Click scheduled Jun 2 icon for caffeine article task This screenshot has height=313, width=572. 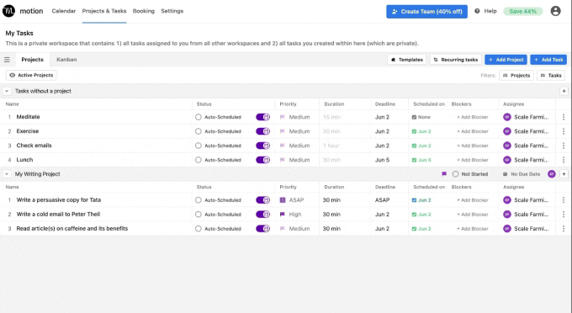(414, 228)
